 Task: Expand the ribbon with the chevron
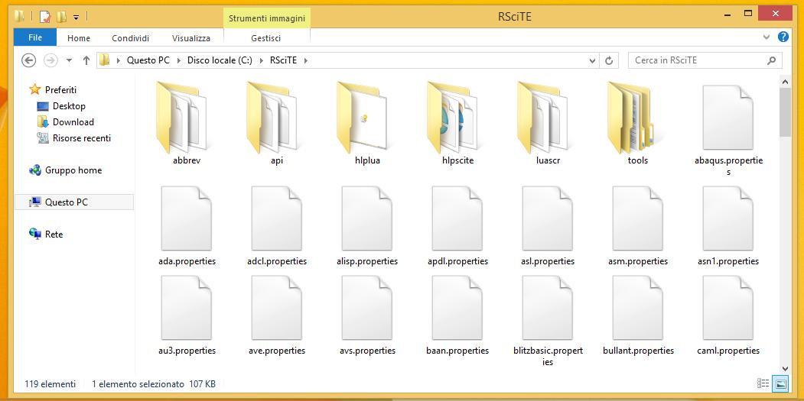click(x=767, y=37)
